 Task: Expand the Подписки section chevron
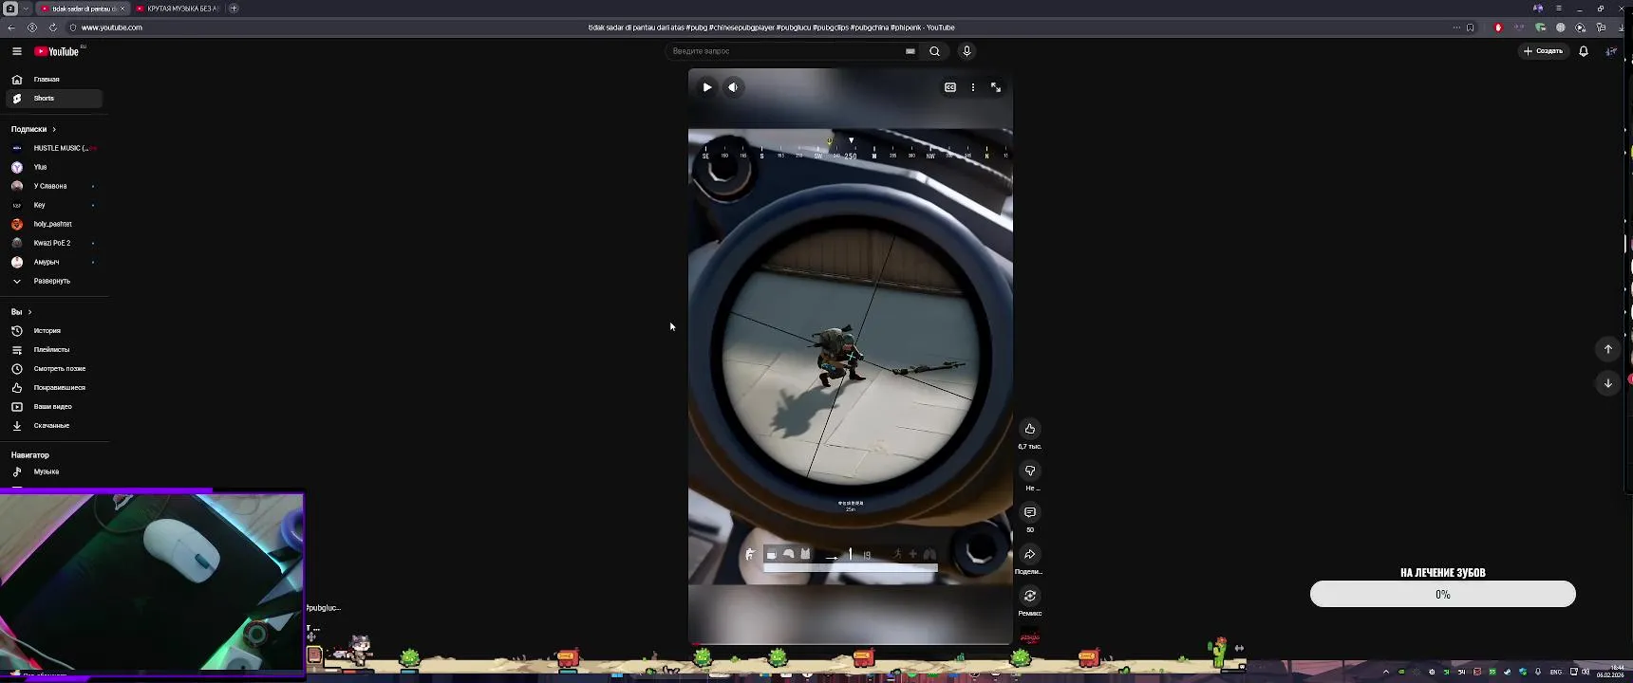click(54, 129)
